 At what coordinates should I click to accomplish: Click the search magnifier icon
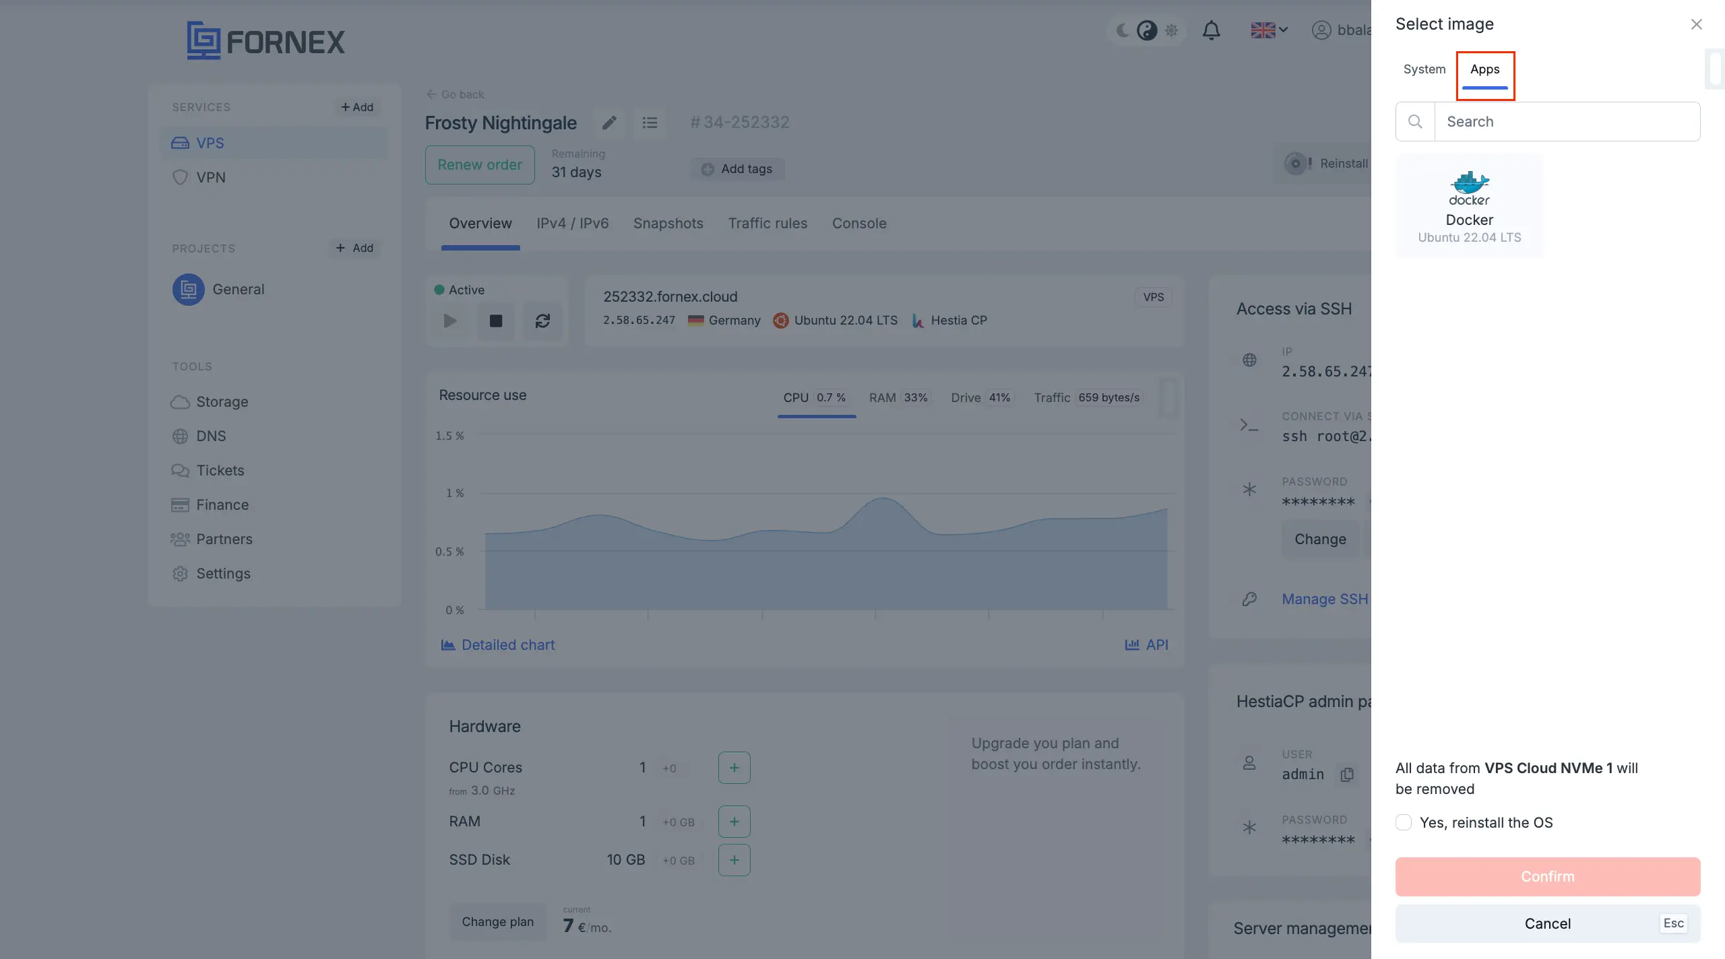click(1415, 121)
